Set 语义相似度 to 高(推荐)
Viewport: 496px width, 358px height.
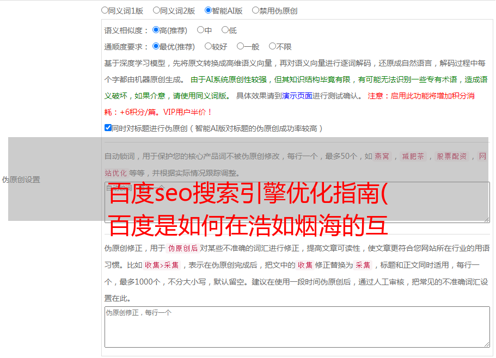156,30
